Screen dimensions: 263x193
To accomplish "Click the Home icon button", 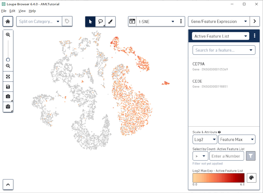I will tap(8, 22).
